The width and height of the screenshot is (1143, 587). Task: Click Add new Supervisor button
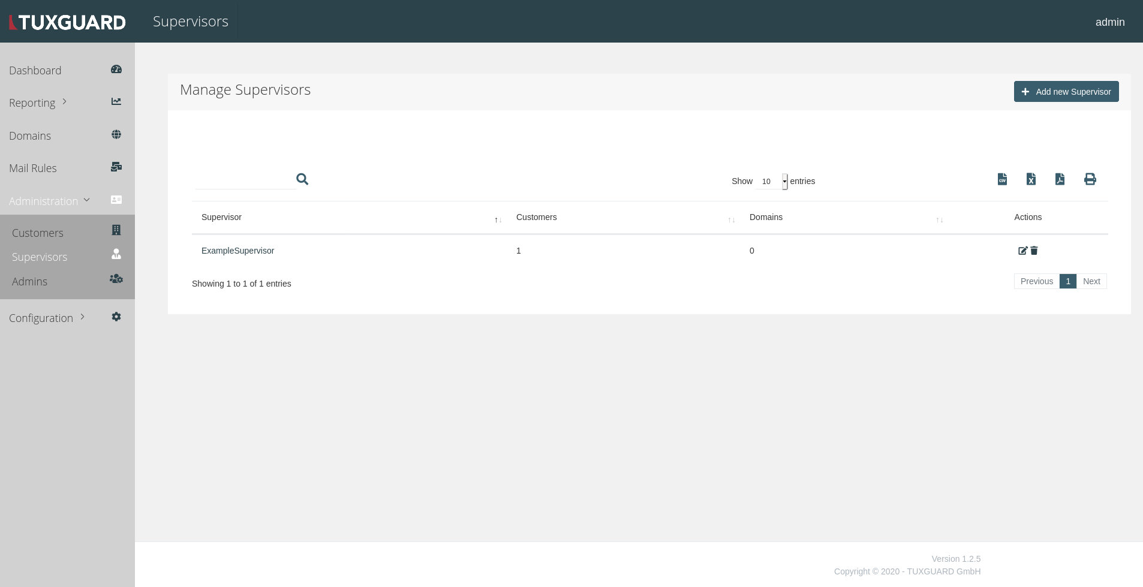pyautogui.click(x=1066, y=92)
